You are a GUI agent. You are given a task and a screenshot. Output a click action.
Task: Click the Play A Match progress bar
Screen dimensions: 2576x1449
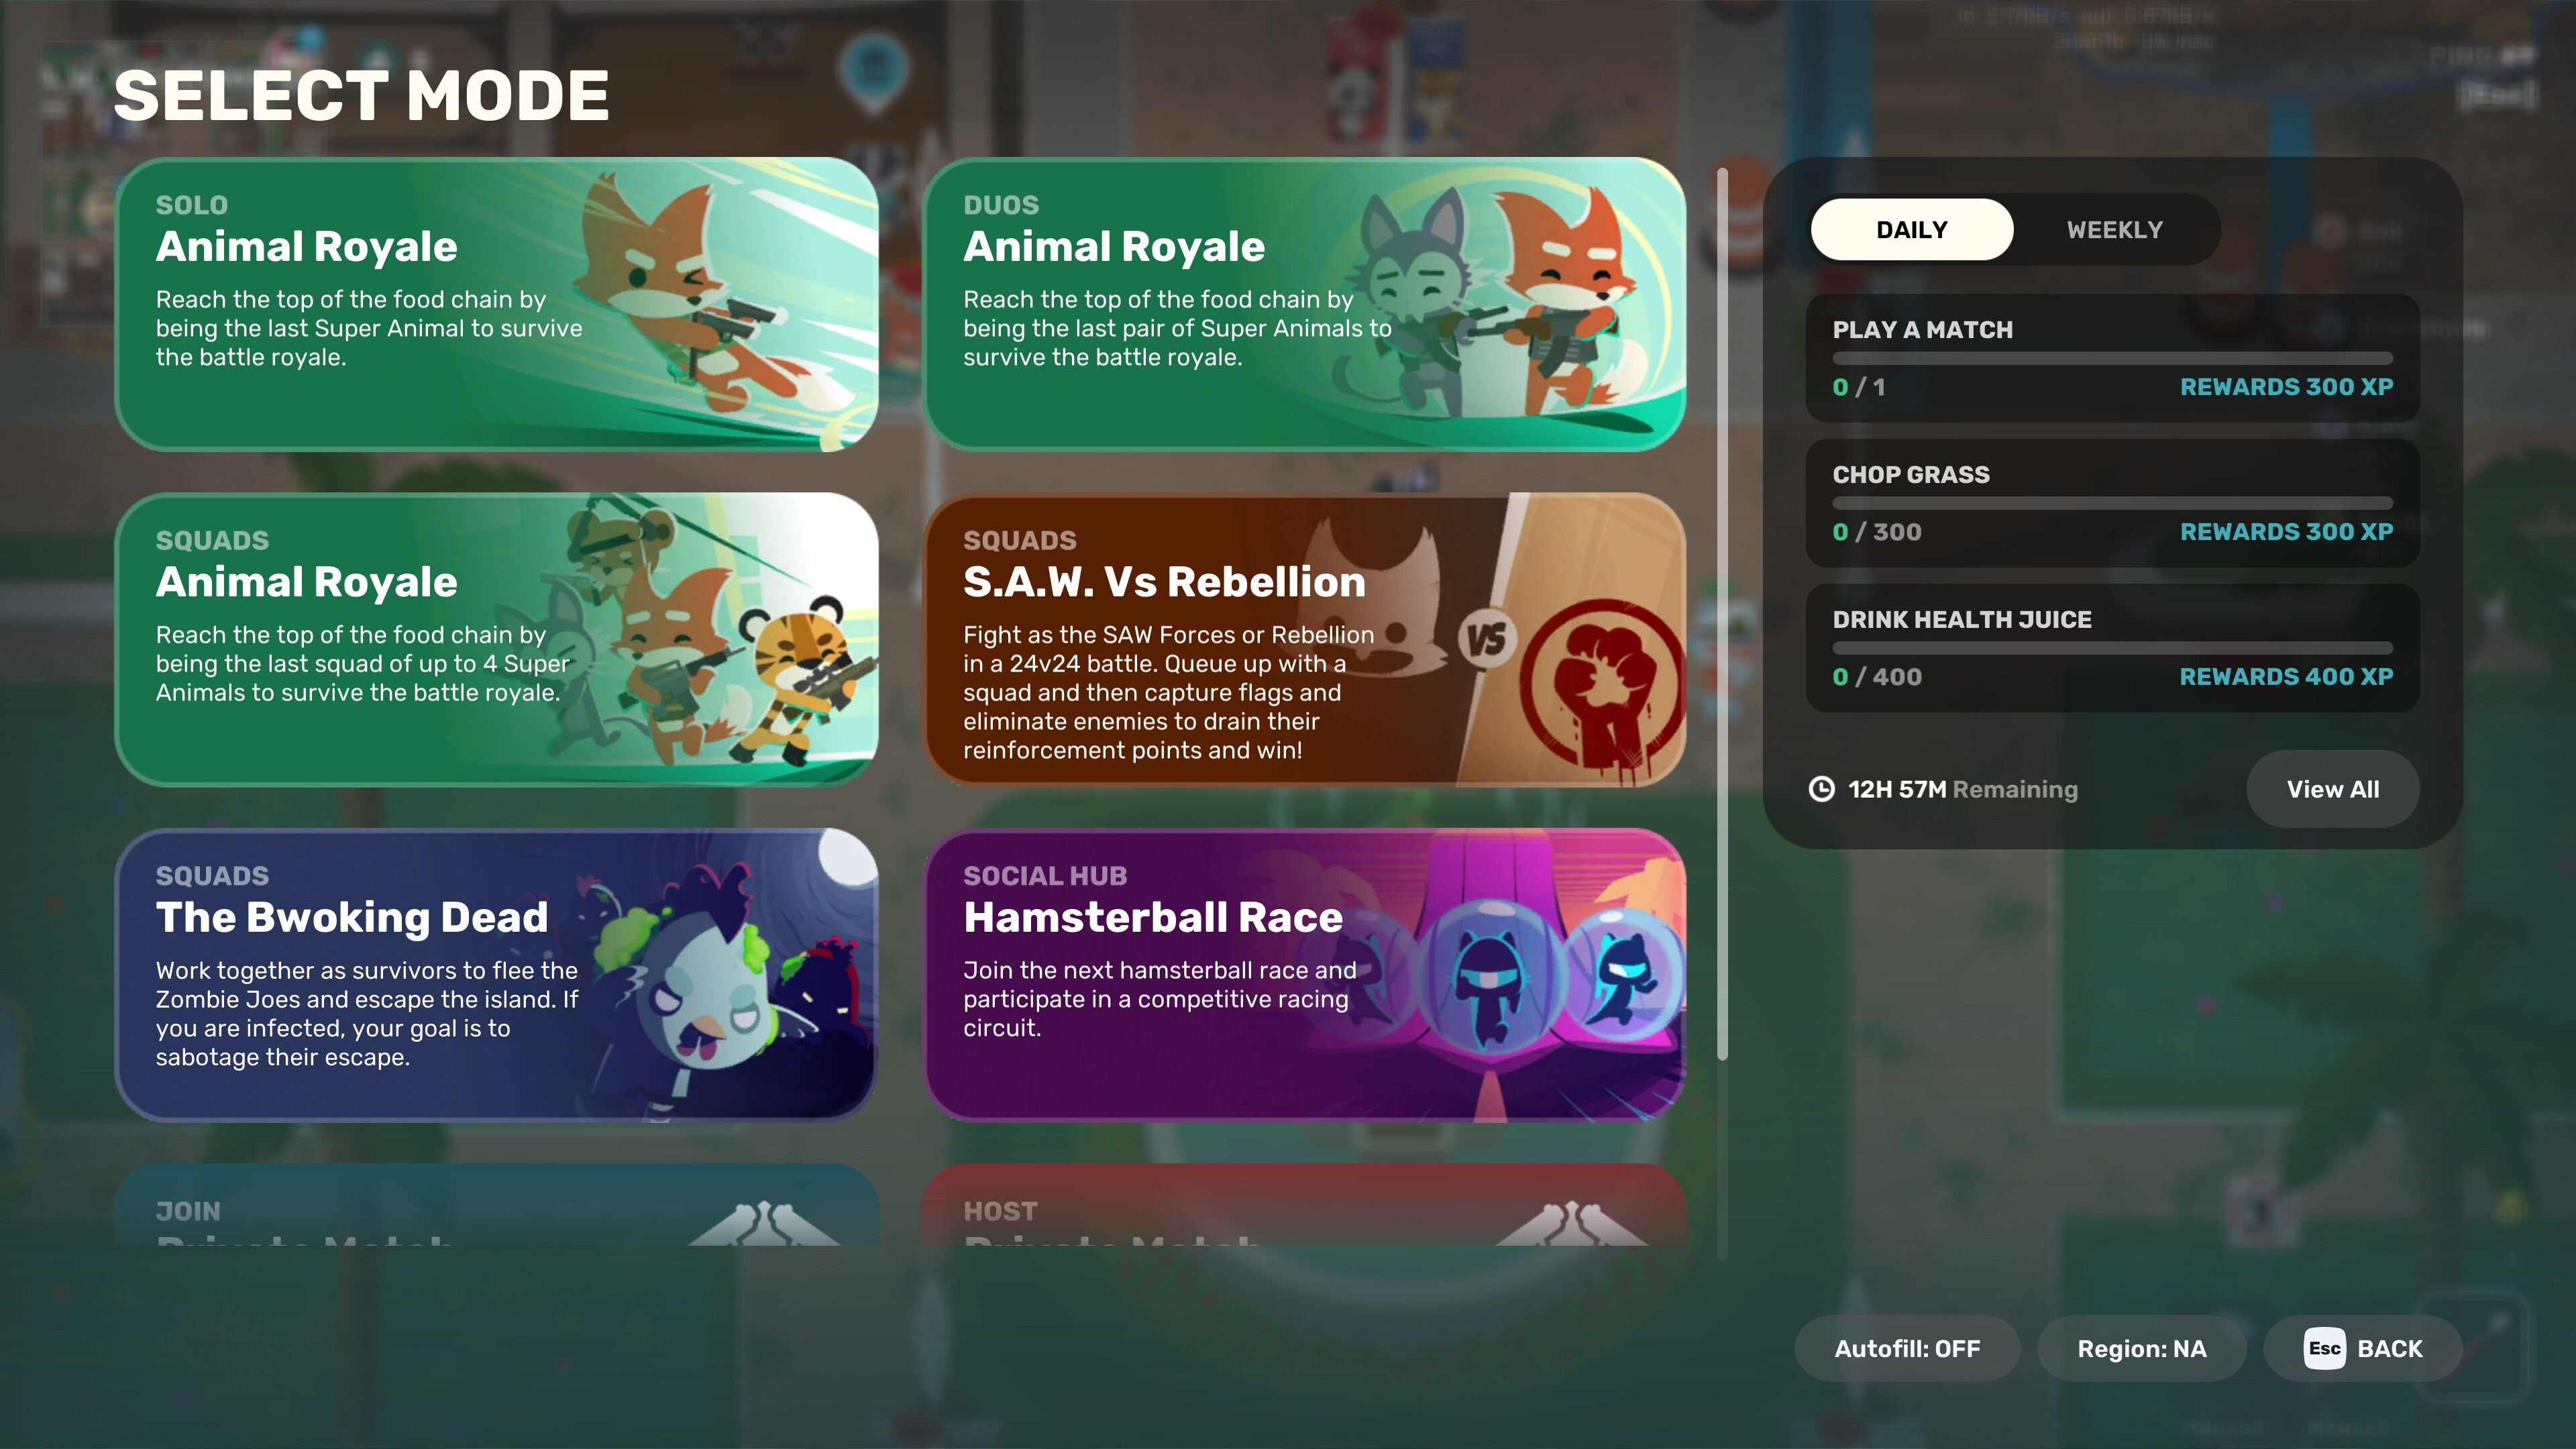[x=2112, y=358]
